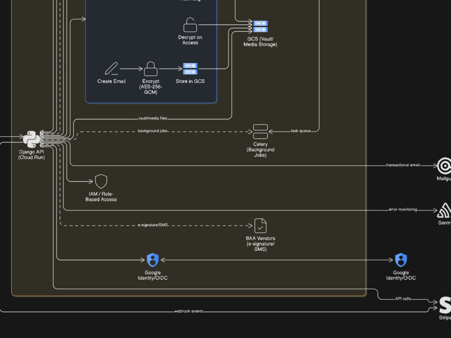
Task: Click the 'Django API (Cloud Run)' label text
Action: (32, 155)
